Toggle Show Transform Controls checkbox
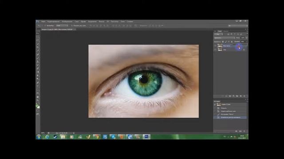Viewport: 284px width, 159px height. (72, 26)
